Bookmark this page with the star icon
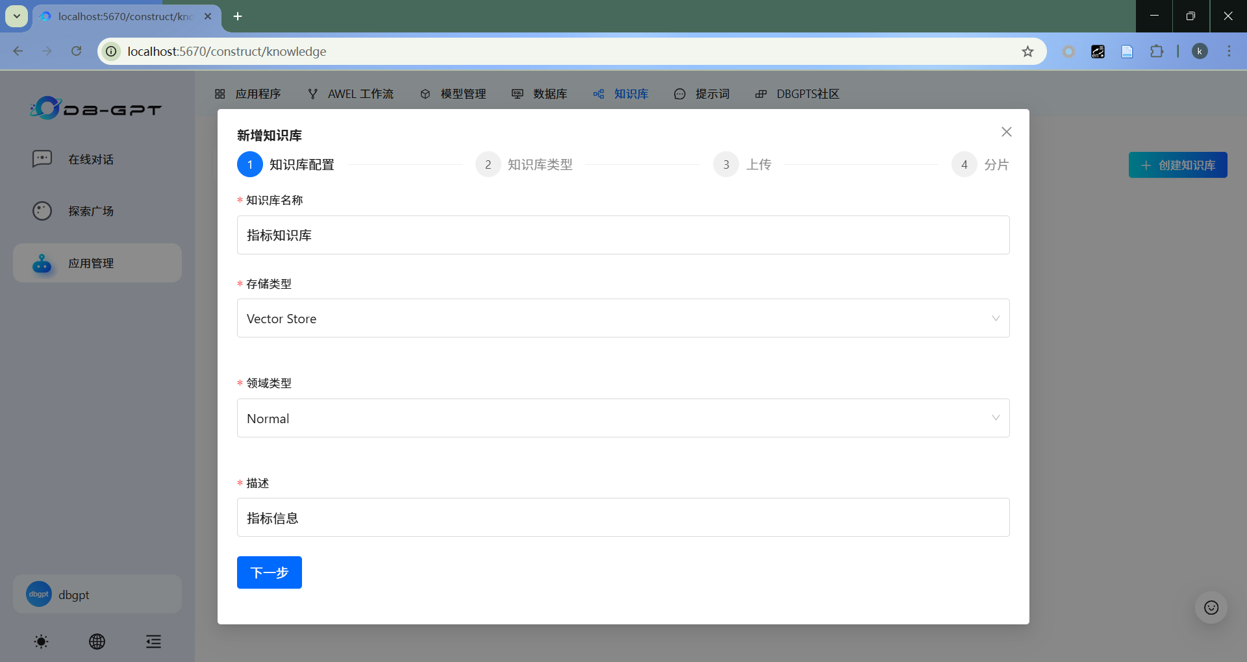This screenshot has width=1247, height=662. click(x=1027, y=51)
